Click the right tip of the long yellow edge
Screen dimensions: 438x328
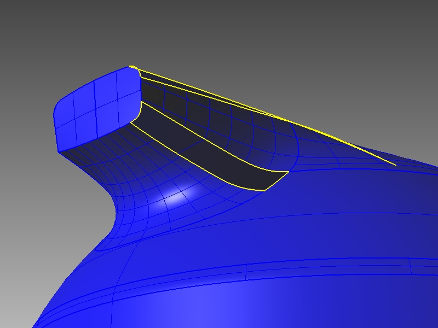[x=395, y=165]
